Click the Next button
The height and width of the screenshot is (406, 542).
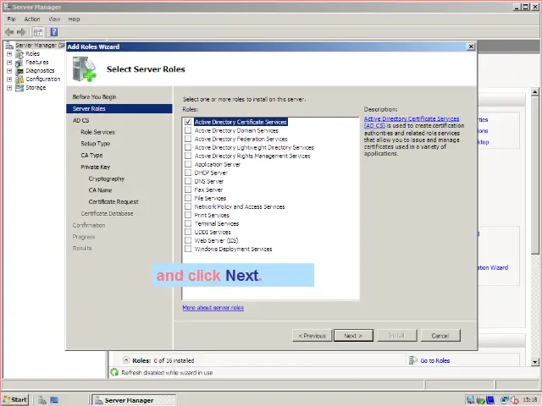pos(353,335)
